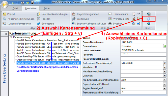Open Datenbankanbindungen
Screen dimensions: 168x96
click(x=52, y=14)
